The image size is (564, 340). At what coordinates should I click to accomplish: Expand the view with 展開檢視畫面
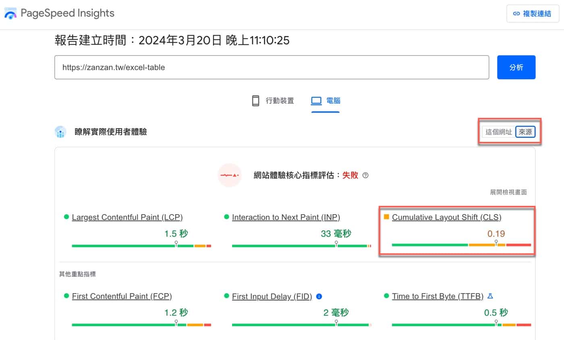[x=508, y=192]
